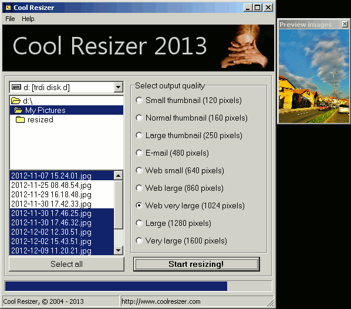Select file 2012-12-02 12.30.51.jpg

tap(62, 232)
